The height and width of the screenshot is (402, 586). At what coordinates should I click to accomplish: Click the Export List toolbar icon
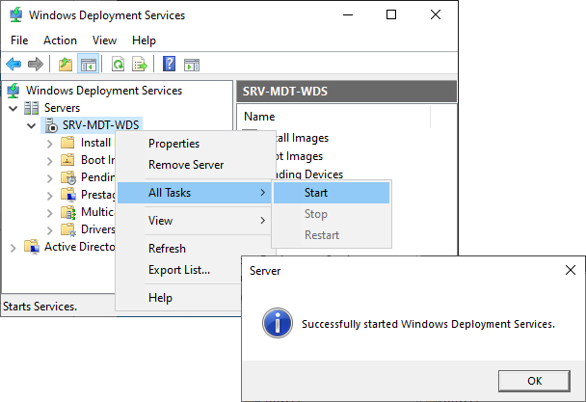click(x=140, y=64)
